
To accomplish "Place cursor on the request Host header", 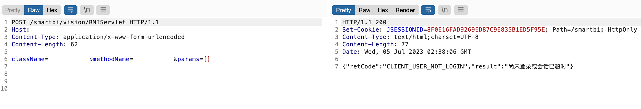I will [x=20, y=30].
